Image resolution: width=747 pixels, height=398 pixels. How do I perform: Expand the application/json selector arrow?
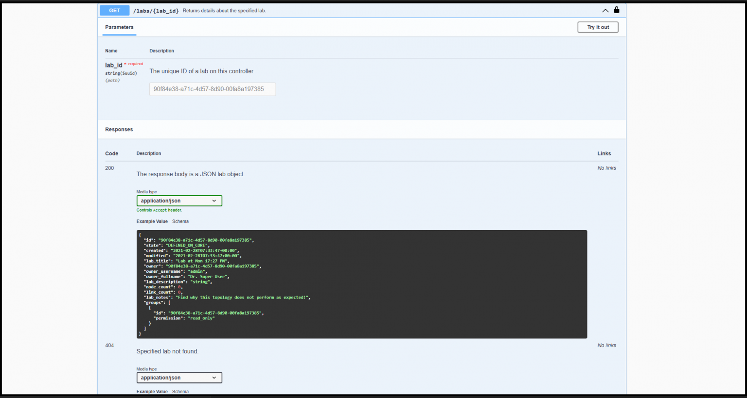pyautogui.click(x=214, y=200)
